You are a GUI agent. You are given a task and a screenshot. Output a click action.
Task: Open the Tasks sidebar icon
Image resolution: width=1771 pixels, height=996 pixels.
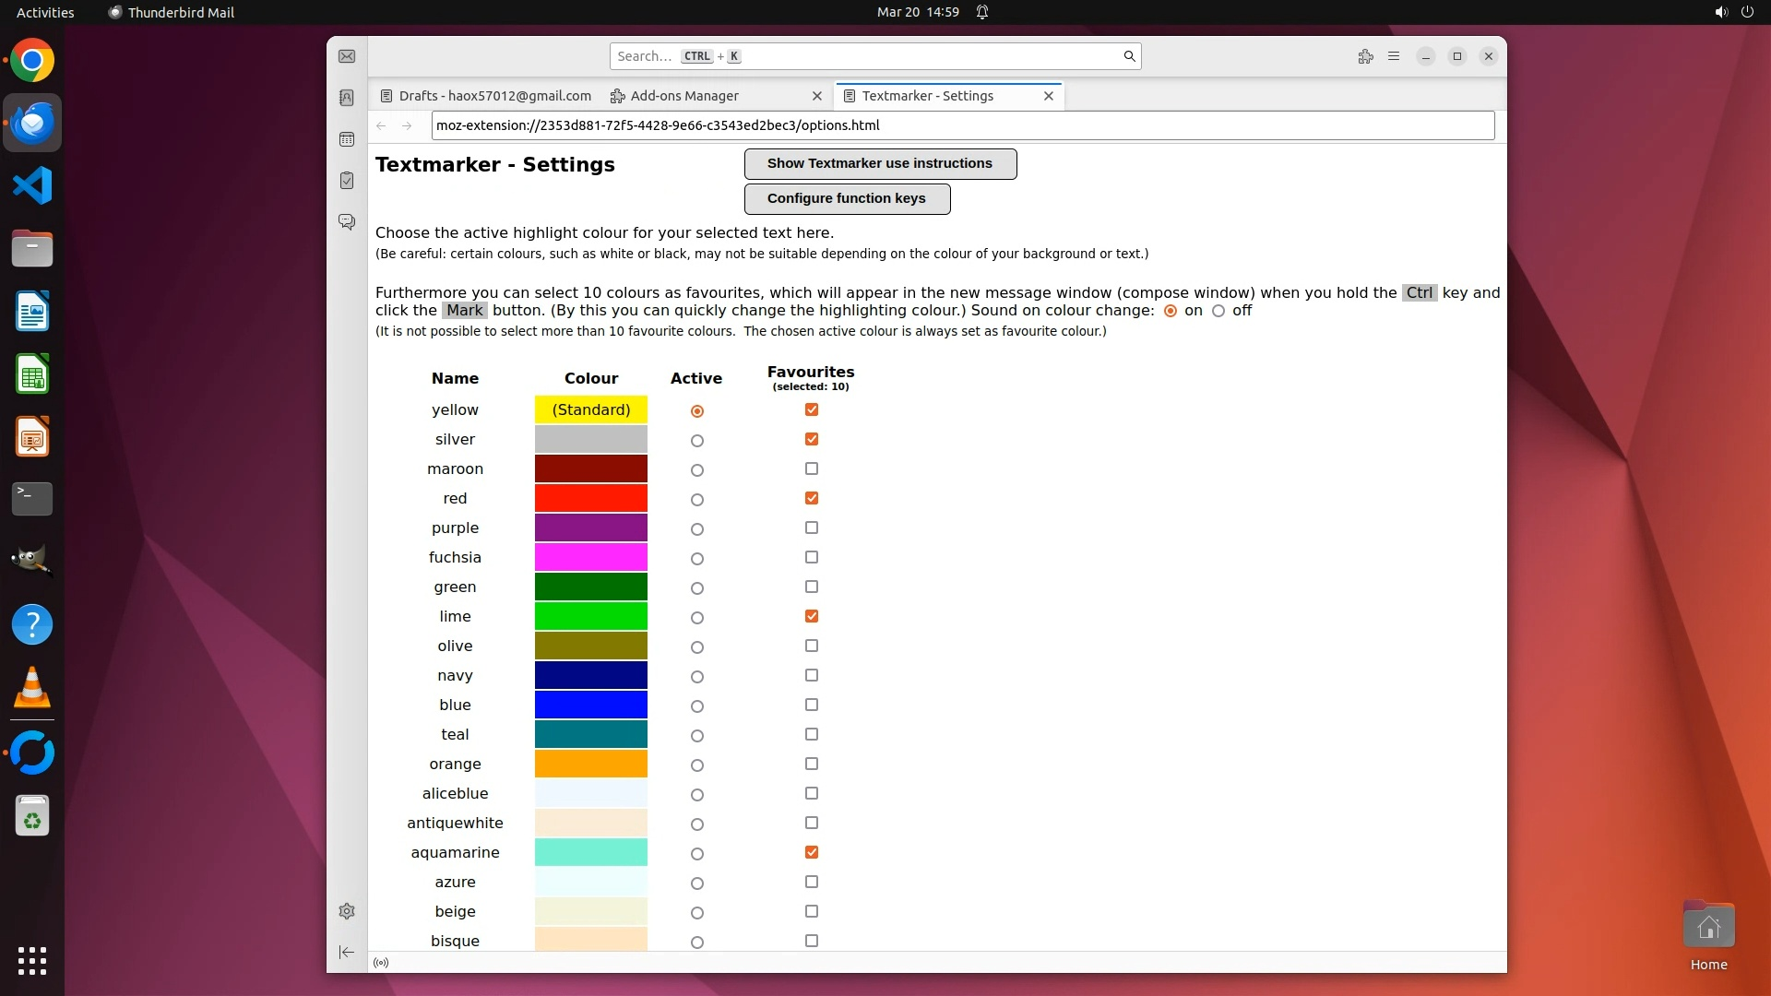click(x=347, y=181)
